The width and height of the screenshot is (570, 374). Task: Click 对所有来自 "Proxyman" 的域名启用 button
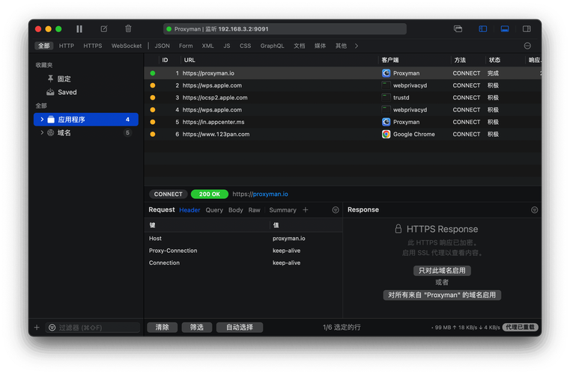pyautogui.click(x=442, y=295)
